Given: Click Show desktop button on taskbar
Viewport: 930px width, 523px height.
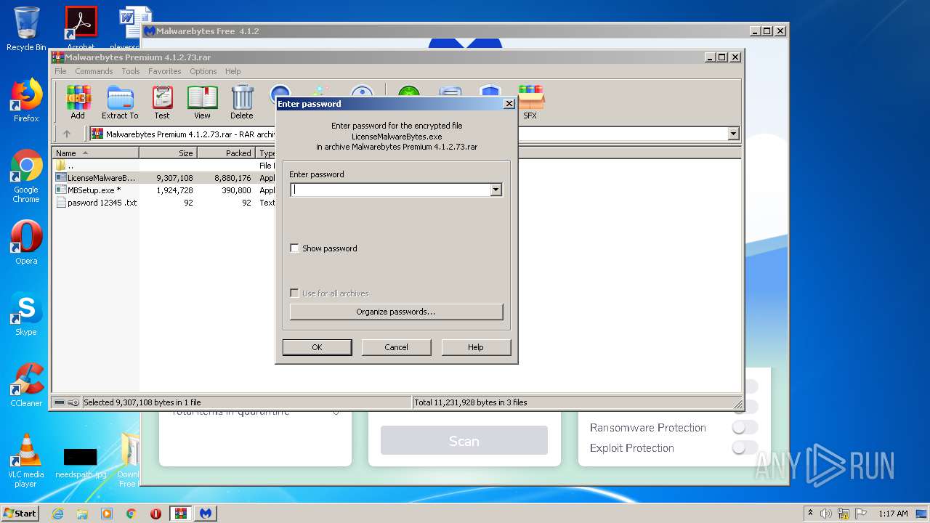Looking at the screenshot, I should point(922,514).
